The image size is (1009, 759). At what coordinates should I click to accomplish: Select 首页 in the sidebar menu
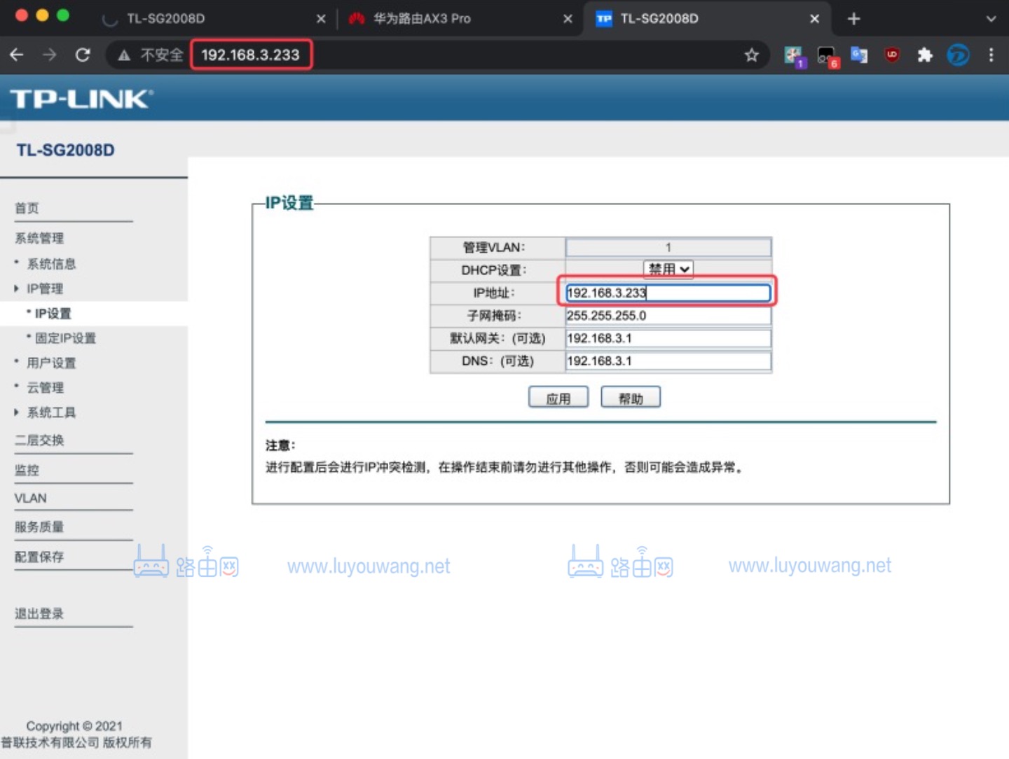tap(27, 207)
